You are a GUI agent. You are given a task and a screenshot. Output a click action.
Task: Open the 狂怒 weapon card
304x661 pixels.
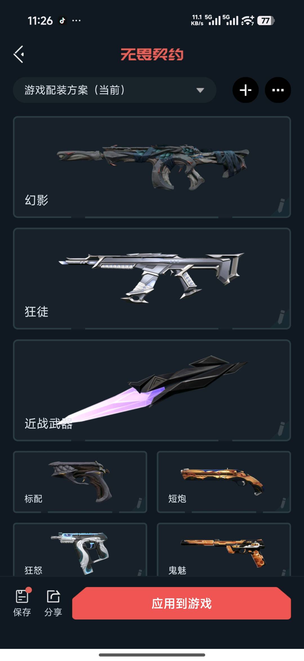[80, 549]
